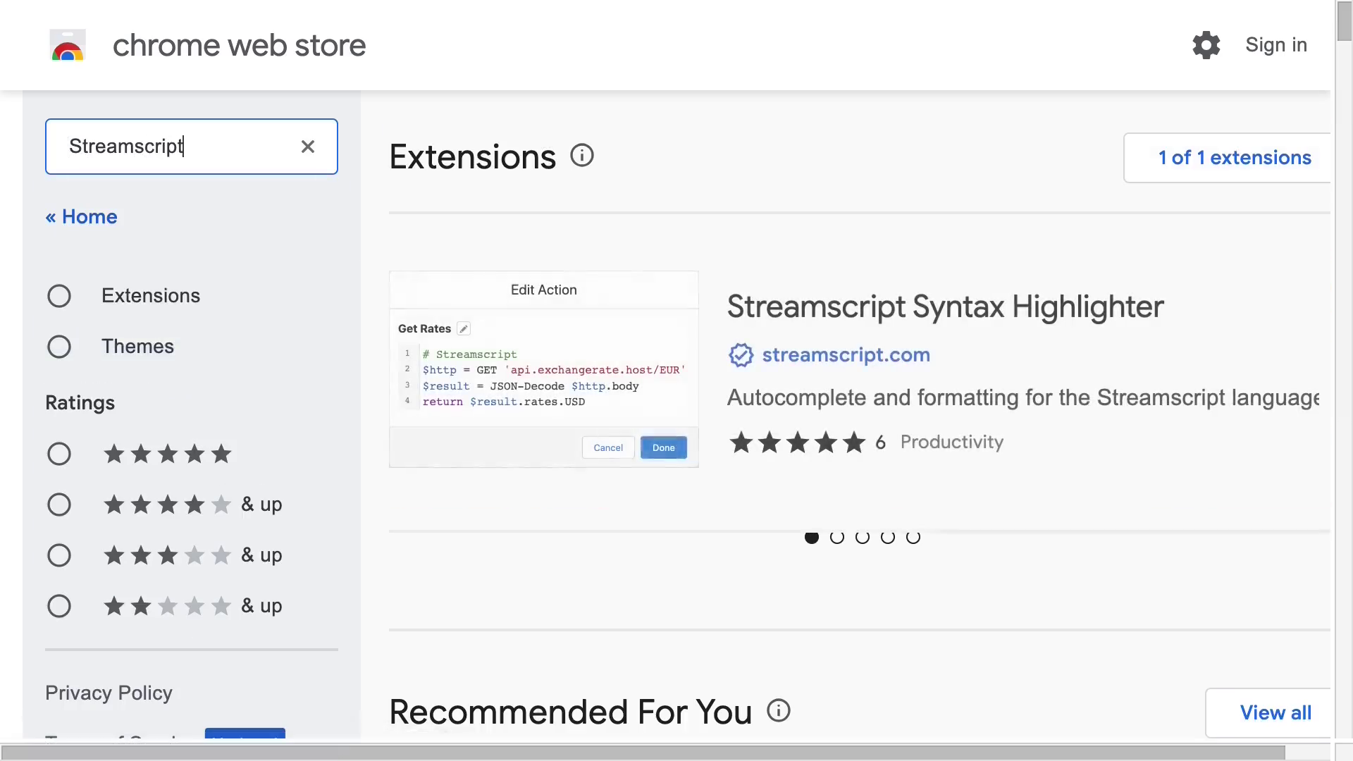
Task: Click the horizontal scrollbar at the bottom
Action: click(x=643, y=753)
